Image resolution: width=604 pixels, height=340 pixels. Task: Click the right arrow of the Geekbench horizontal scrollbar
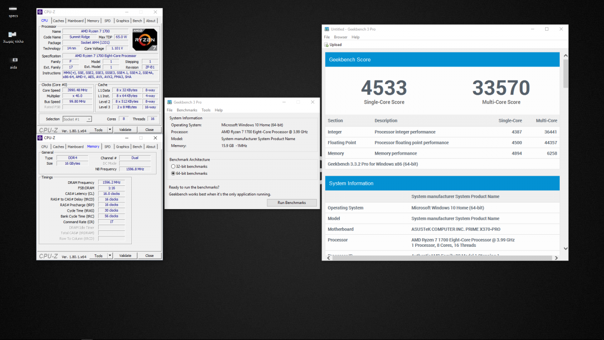point(556,257)
